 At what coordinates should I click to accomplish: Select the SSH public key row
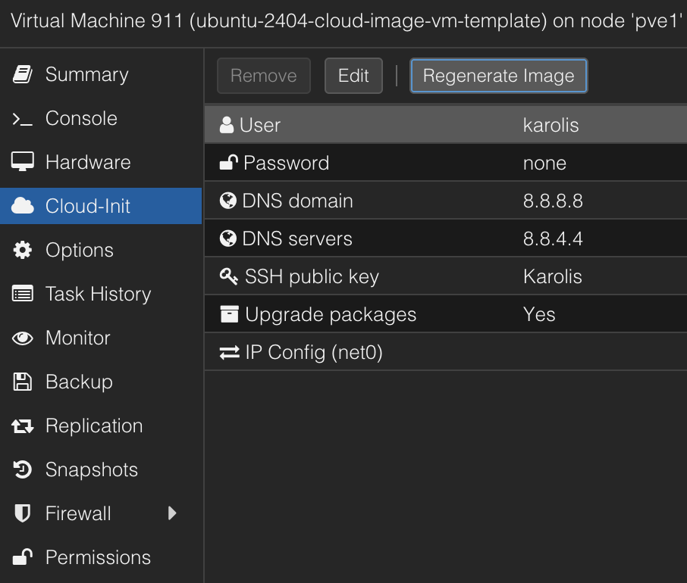tap(445, 276)
